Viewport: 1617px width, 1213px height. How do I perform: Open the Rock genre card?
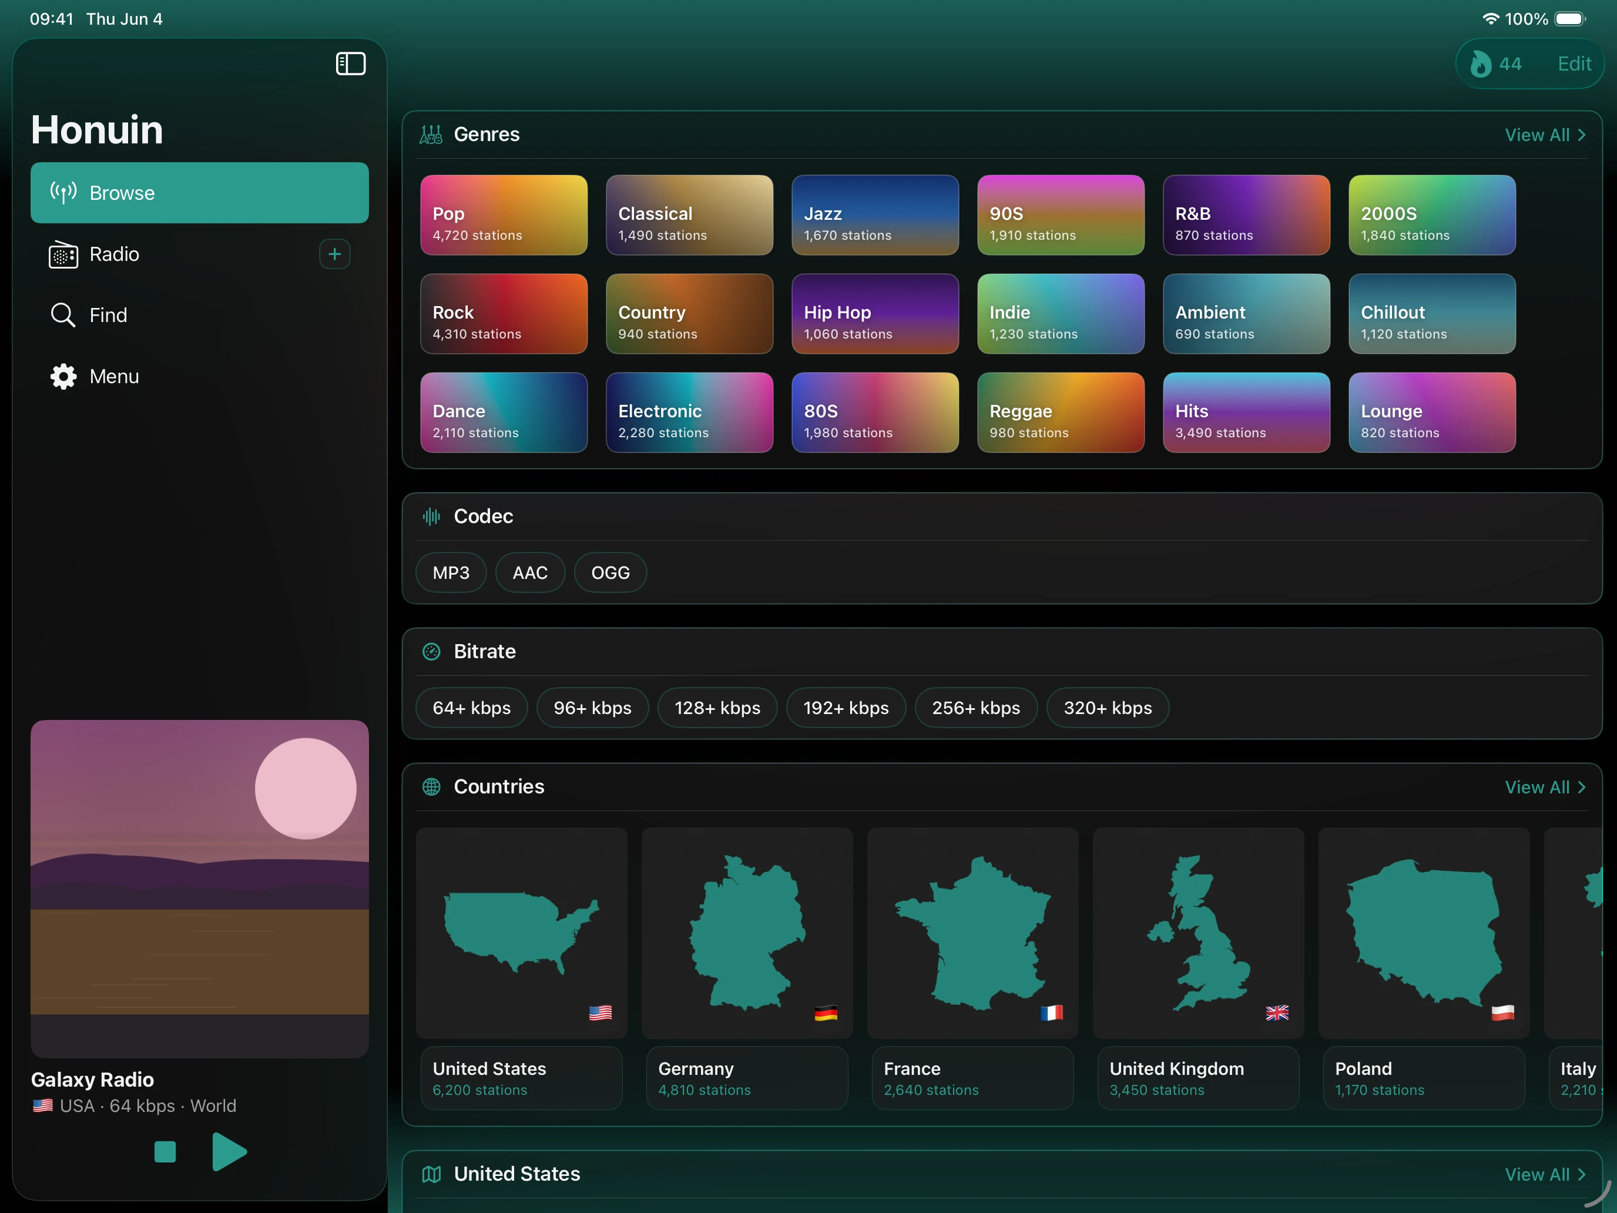[504, 314]
